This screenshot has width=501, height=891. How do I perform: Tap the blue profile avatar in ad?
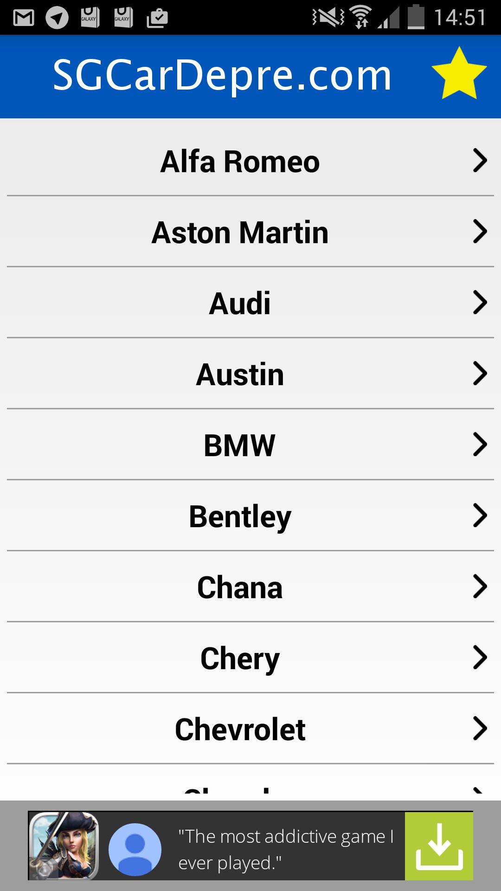click(135, 849)
